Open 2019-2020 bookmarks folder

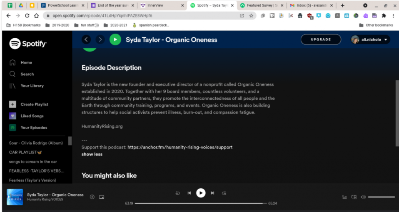57,25
